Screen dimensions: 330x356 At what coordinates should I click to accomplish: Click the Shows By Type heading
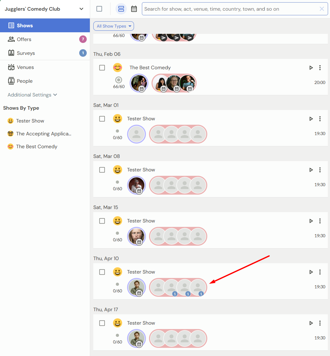click(x=21, y=108)
